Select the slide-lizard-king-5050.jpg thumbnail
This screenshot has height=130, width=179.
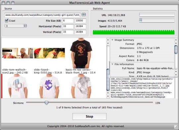point(49,53)
